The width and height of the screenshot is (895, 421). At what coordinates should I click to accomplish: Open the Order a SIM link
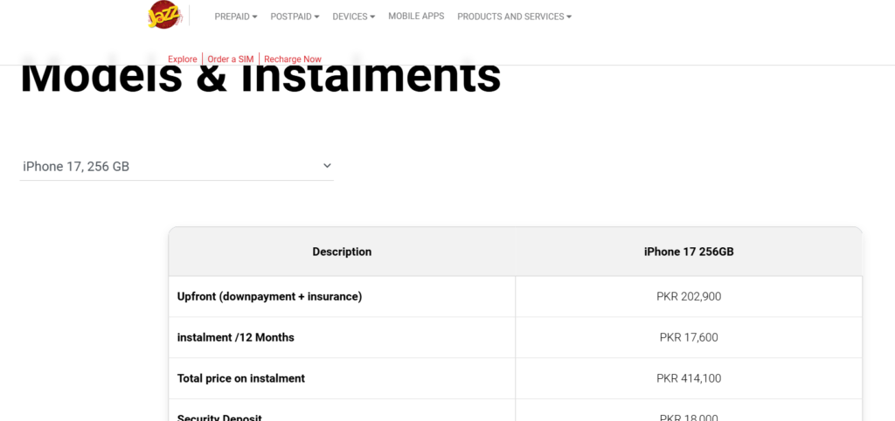[231, 59]
